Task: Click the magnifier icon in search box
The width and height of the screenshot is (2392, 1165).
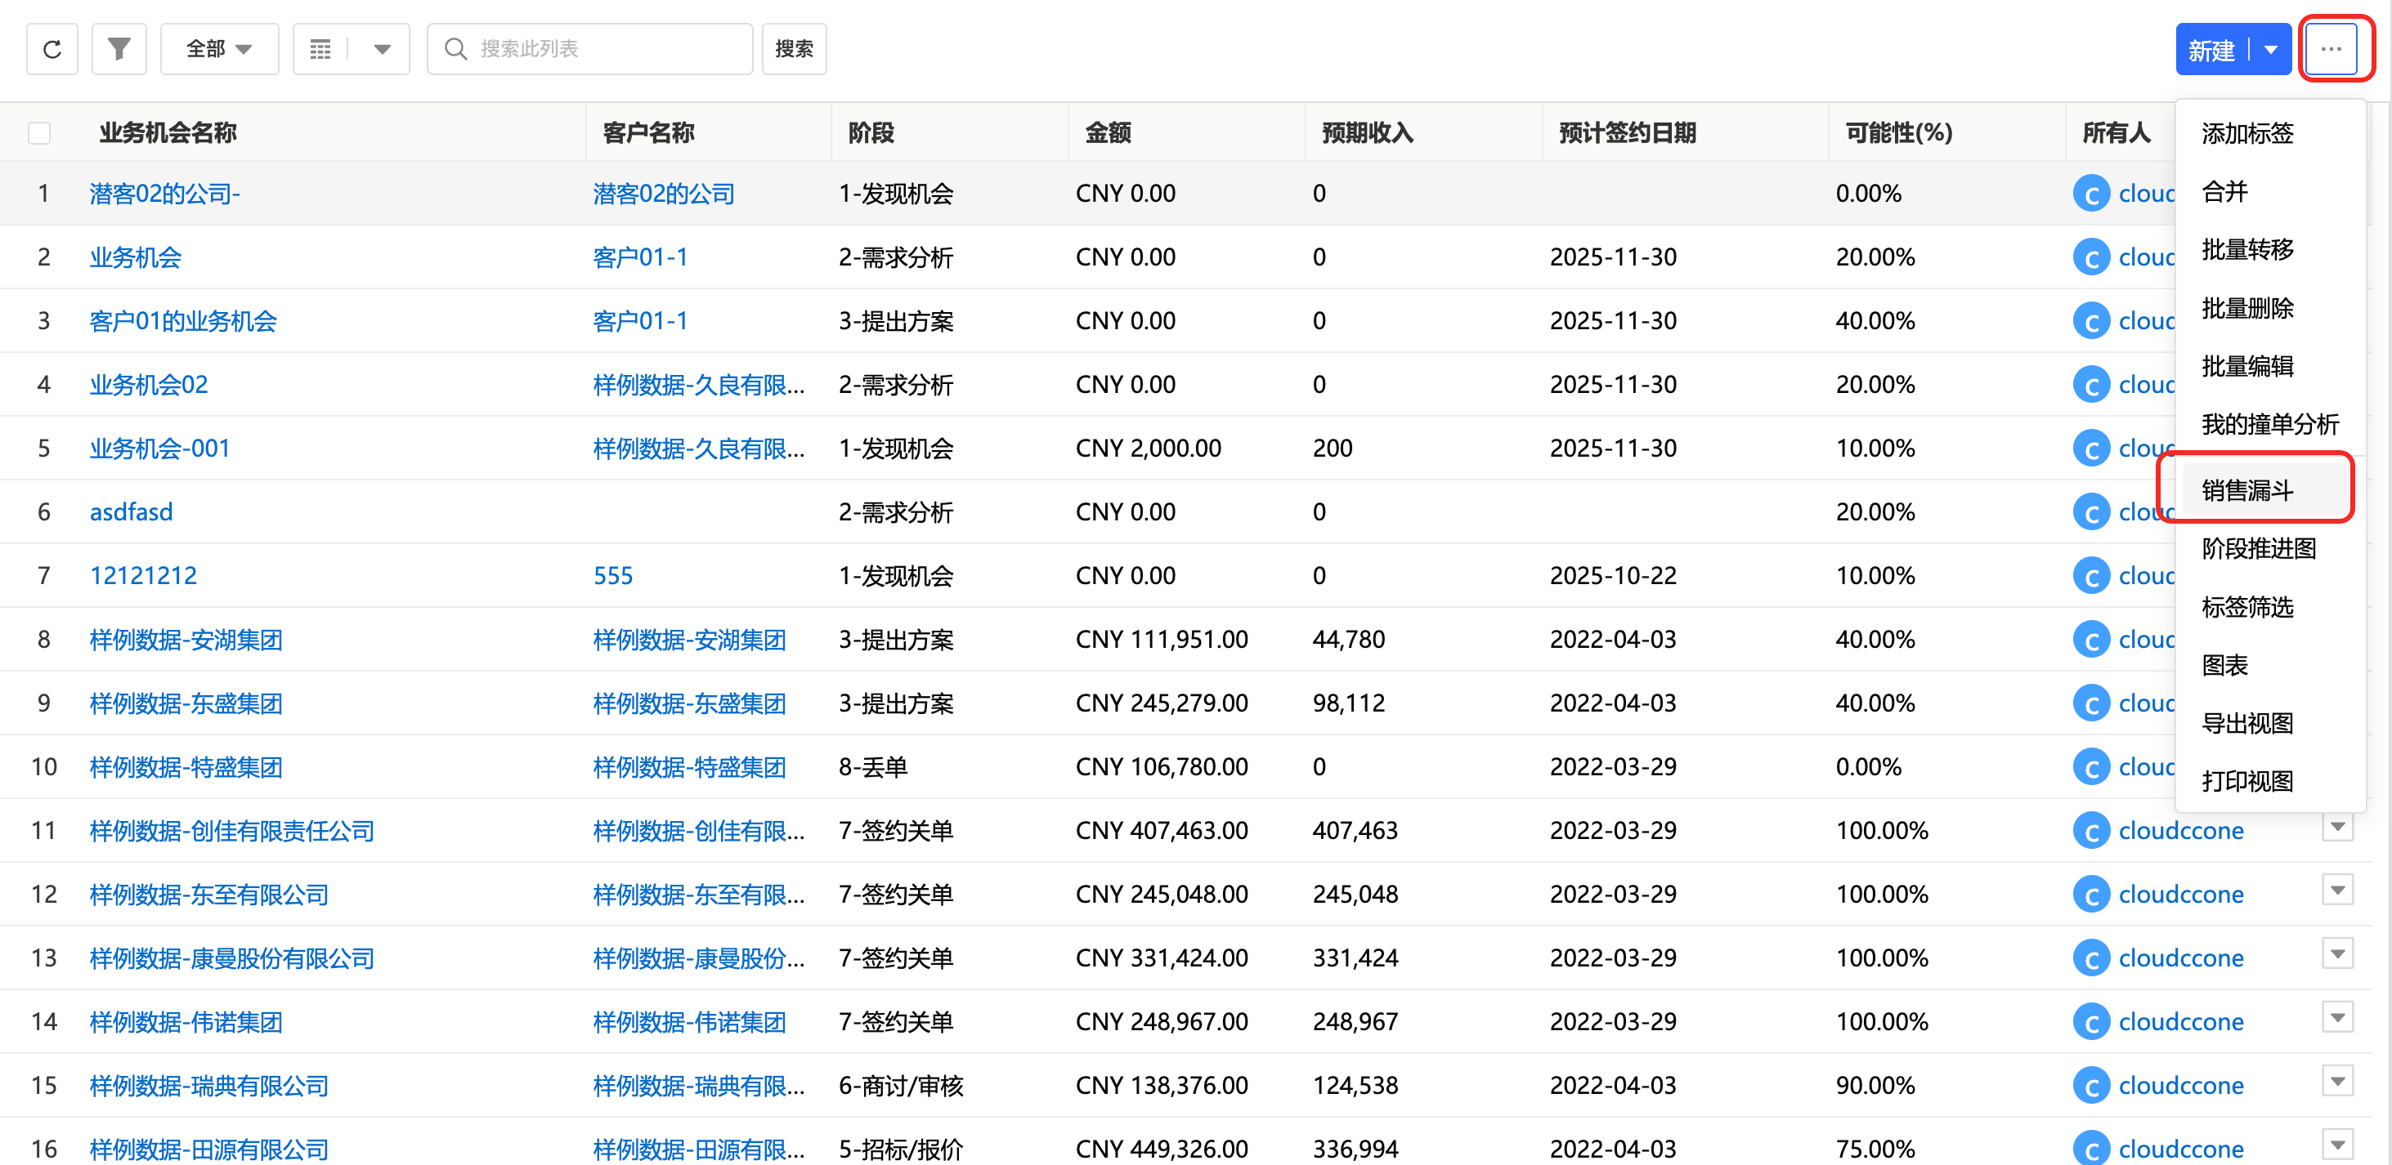Action: click(455, 49)
